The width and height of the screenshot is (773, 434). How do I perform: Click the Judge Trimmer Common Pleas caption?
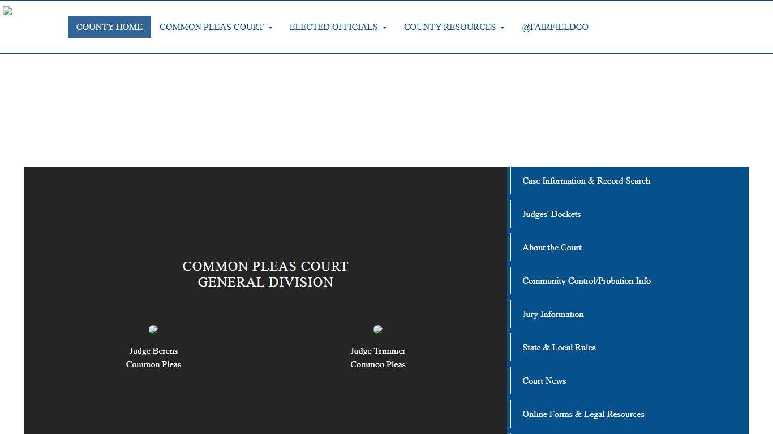click(378, 358)
